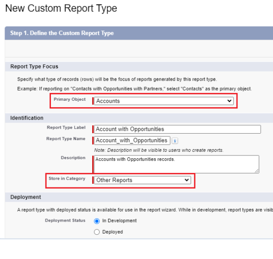Open the Primary Object dropdown
Screen dimensions: 273x259
(x=164, y=101)
